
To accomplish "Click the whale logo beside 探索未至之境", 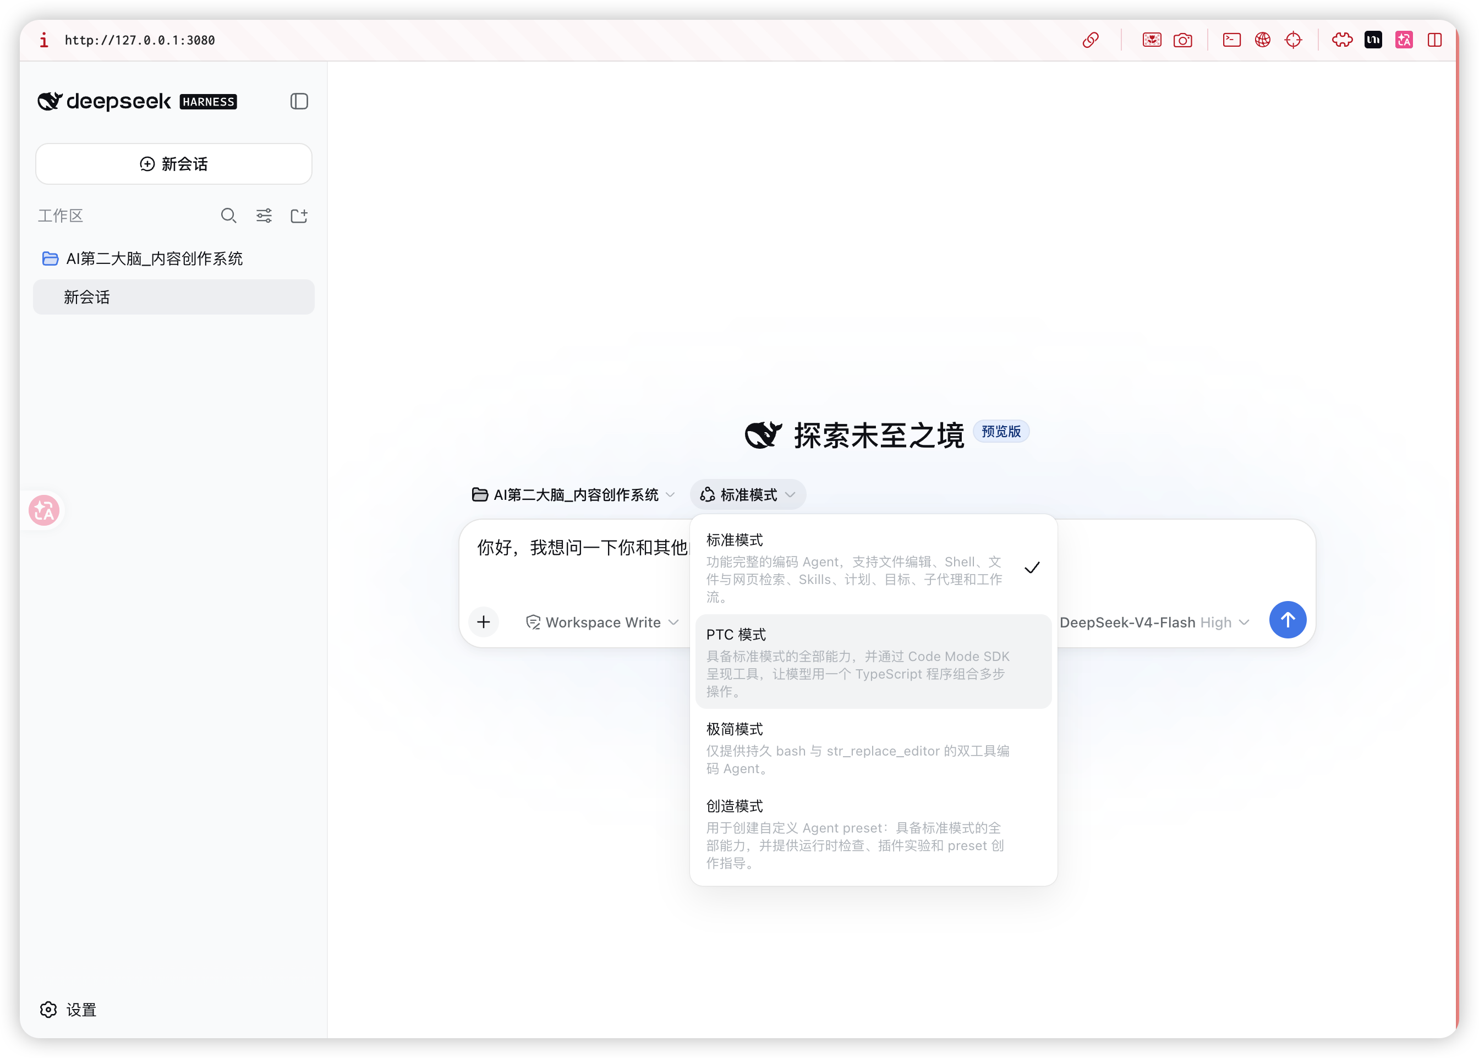I will coord(763,435).
